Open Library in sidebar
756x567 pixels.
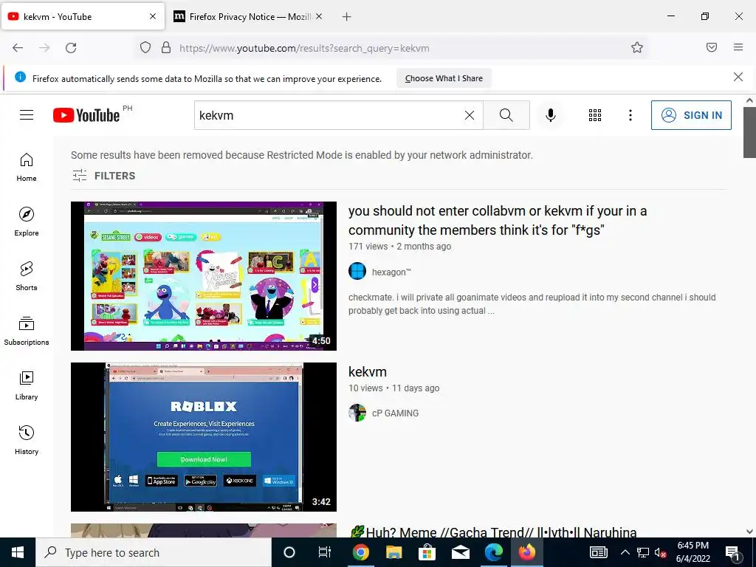27,385
